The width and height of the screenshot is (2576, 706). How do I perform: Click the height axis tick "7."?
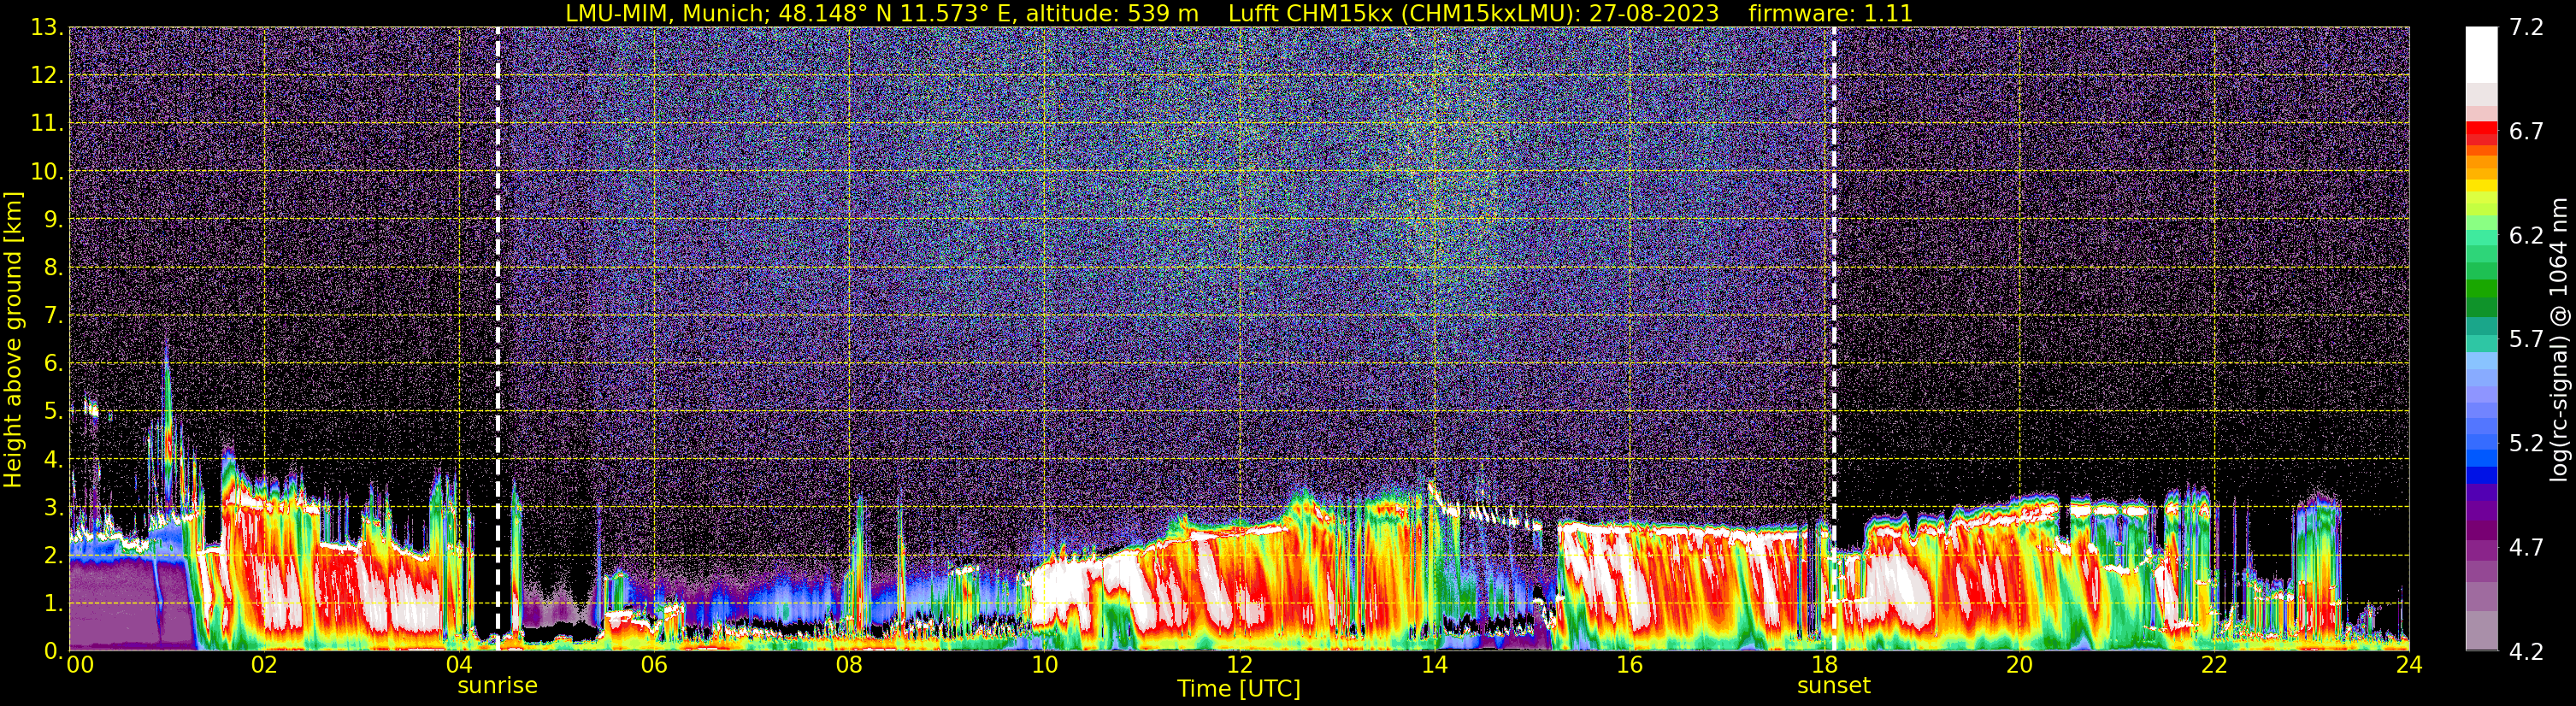tap(55, 316)
